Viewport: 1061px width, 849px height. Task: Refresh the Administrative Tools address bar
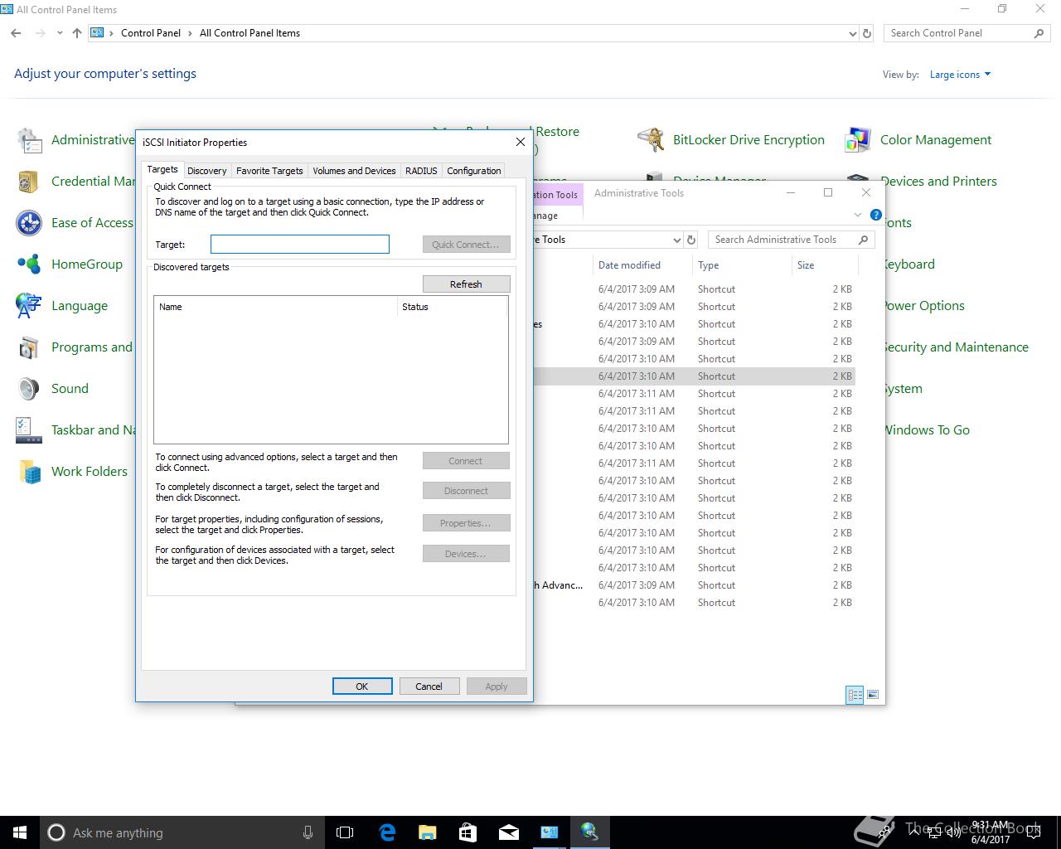(691, 240)
